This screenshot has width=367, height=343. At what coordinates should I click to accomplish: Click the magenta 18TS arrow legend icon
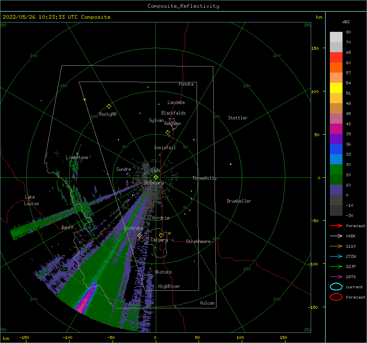pos(336,277)
